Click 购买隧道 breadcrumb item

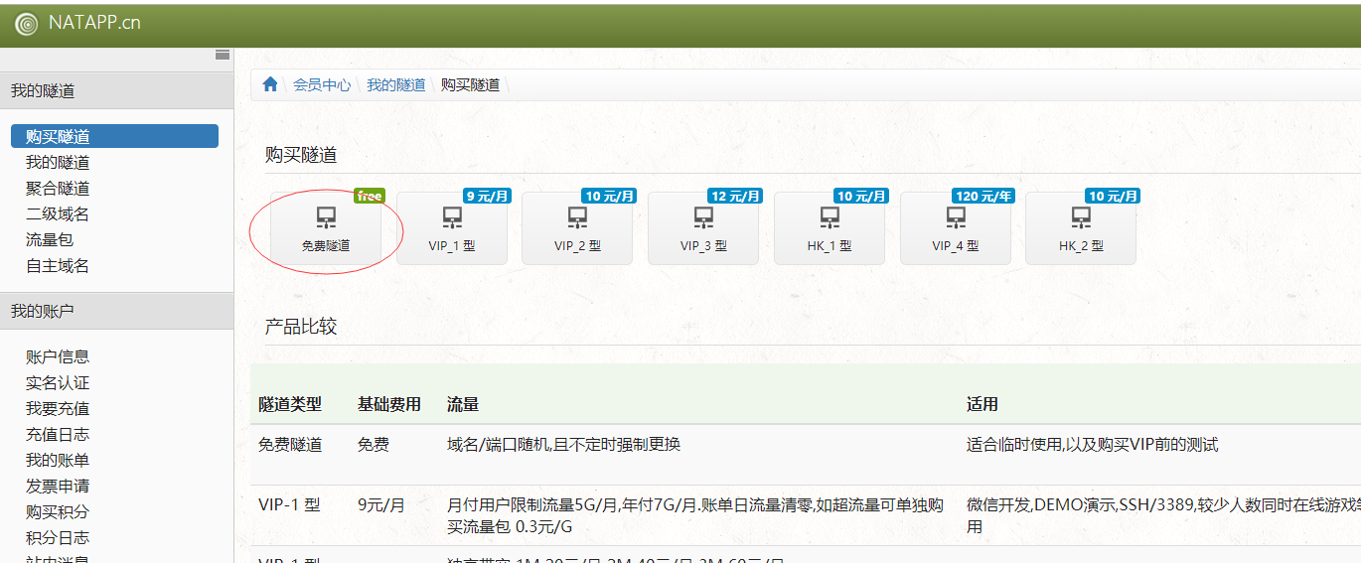click(470, 85)
